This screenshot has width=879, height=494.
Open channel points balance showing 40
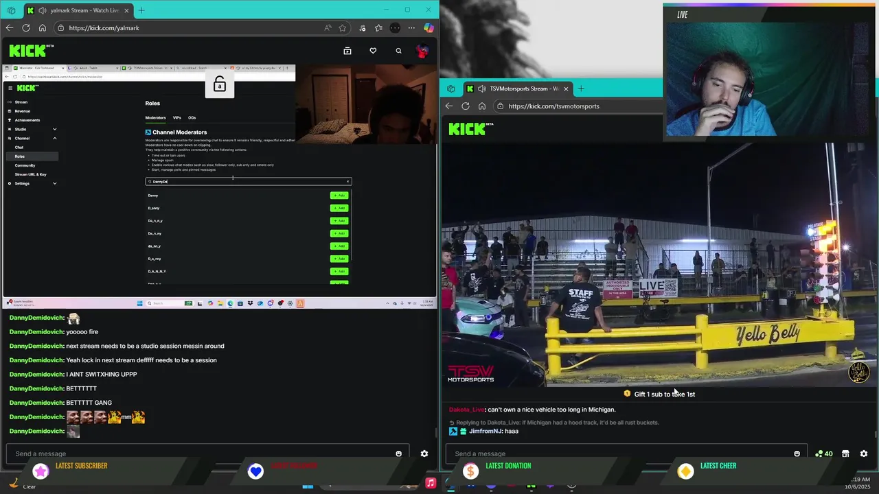coord(823,454)
